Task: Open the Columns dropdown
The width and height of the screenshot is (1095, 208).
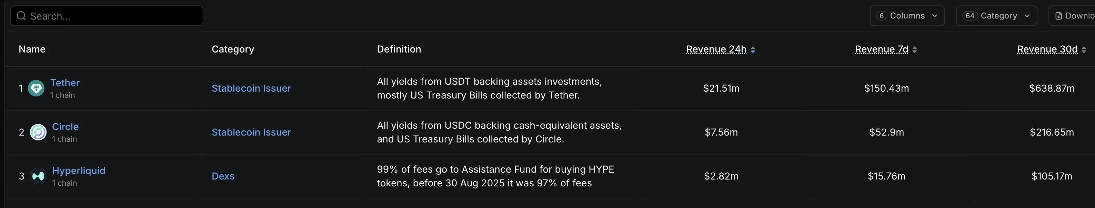Action: (907, 16)
